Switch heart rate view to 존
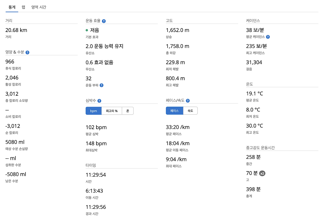Image resolution: width=323 pixels, height=221 pixels. pyautogui.click(x=128, y=111)
